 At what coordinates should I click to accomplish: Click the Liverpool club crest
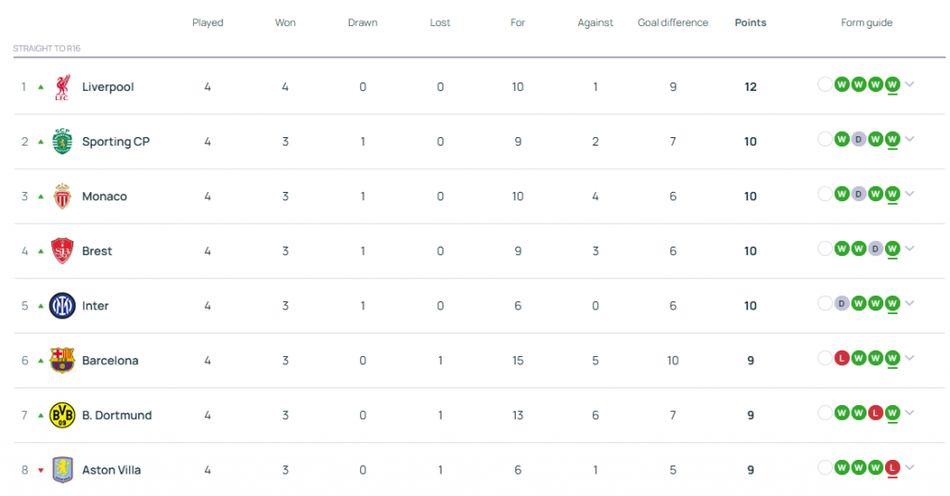tap(62, 87)
